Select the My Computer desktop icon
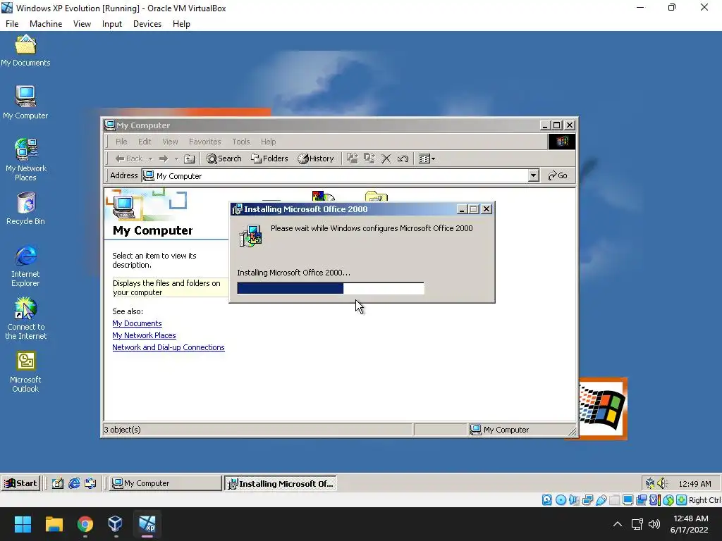Viewport: 722px width, 541px height. tap(25, 103)
